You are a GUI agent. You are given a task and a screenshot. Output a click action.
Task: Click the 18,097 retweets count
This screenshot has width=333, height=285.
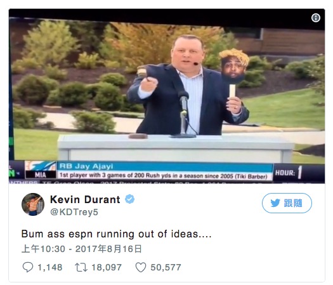(x=107, y=267)
